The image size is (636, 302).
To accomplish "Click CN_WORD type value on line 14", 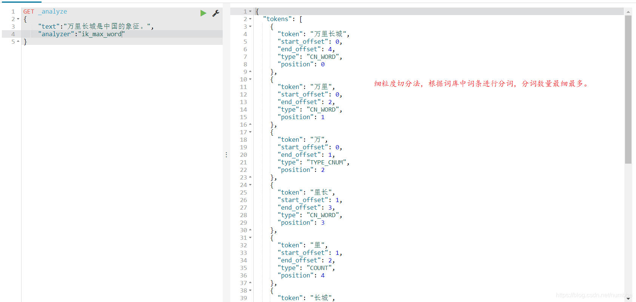I will tap(323, 109).
